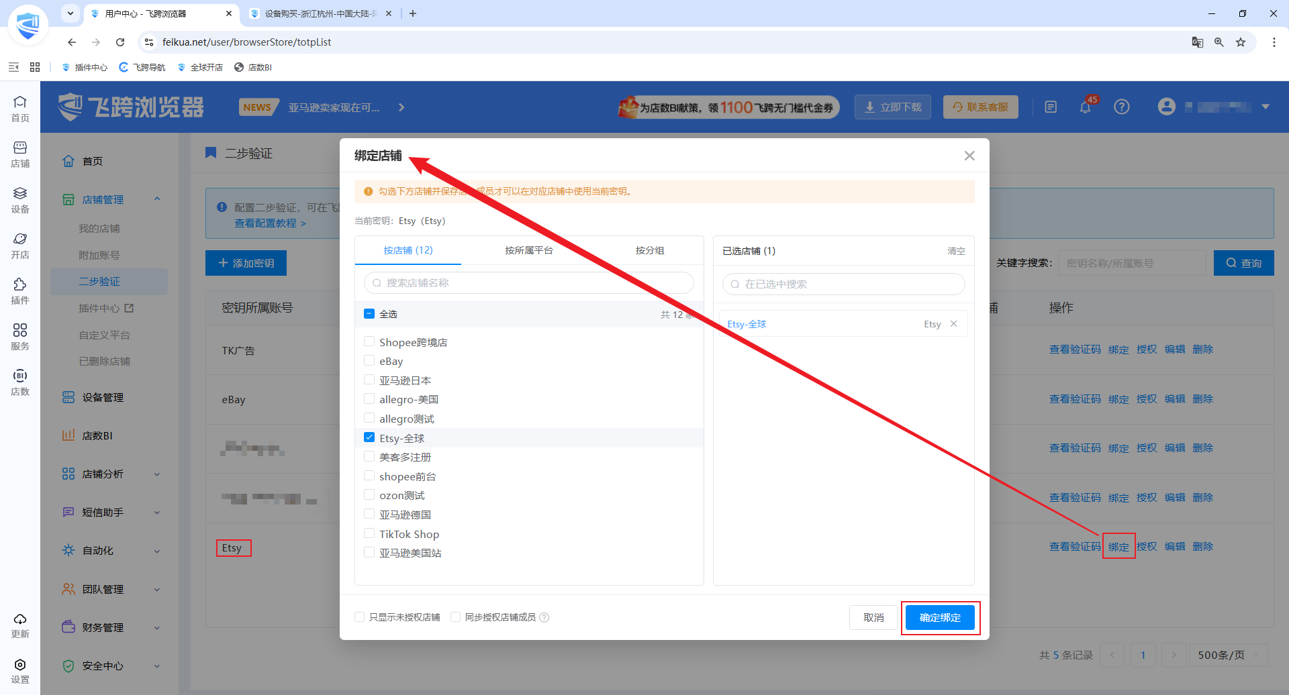
Task: Open the 服务 grid icon in left rail
Action: pyautogui.click(x=20, y=336)
